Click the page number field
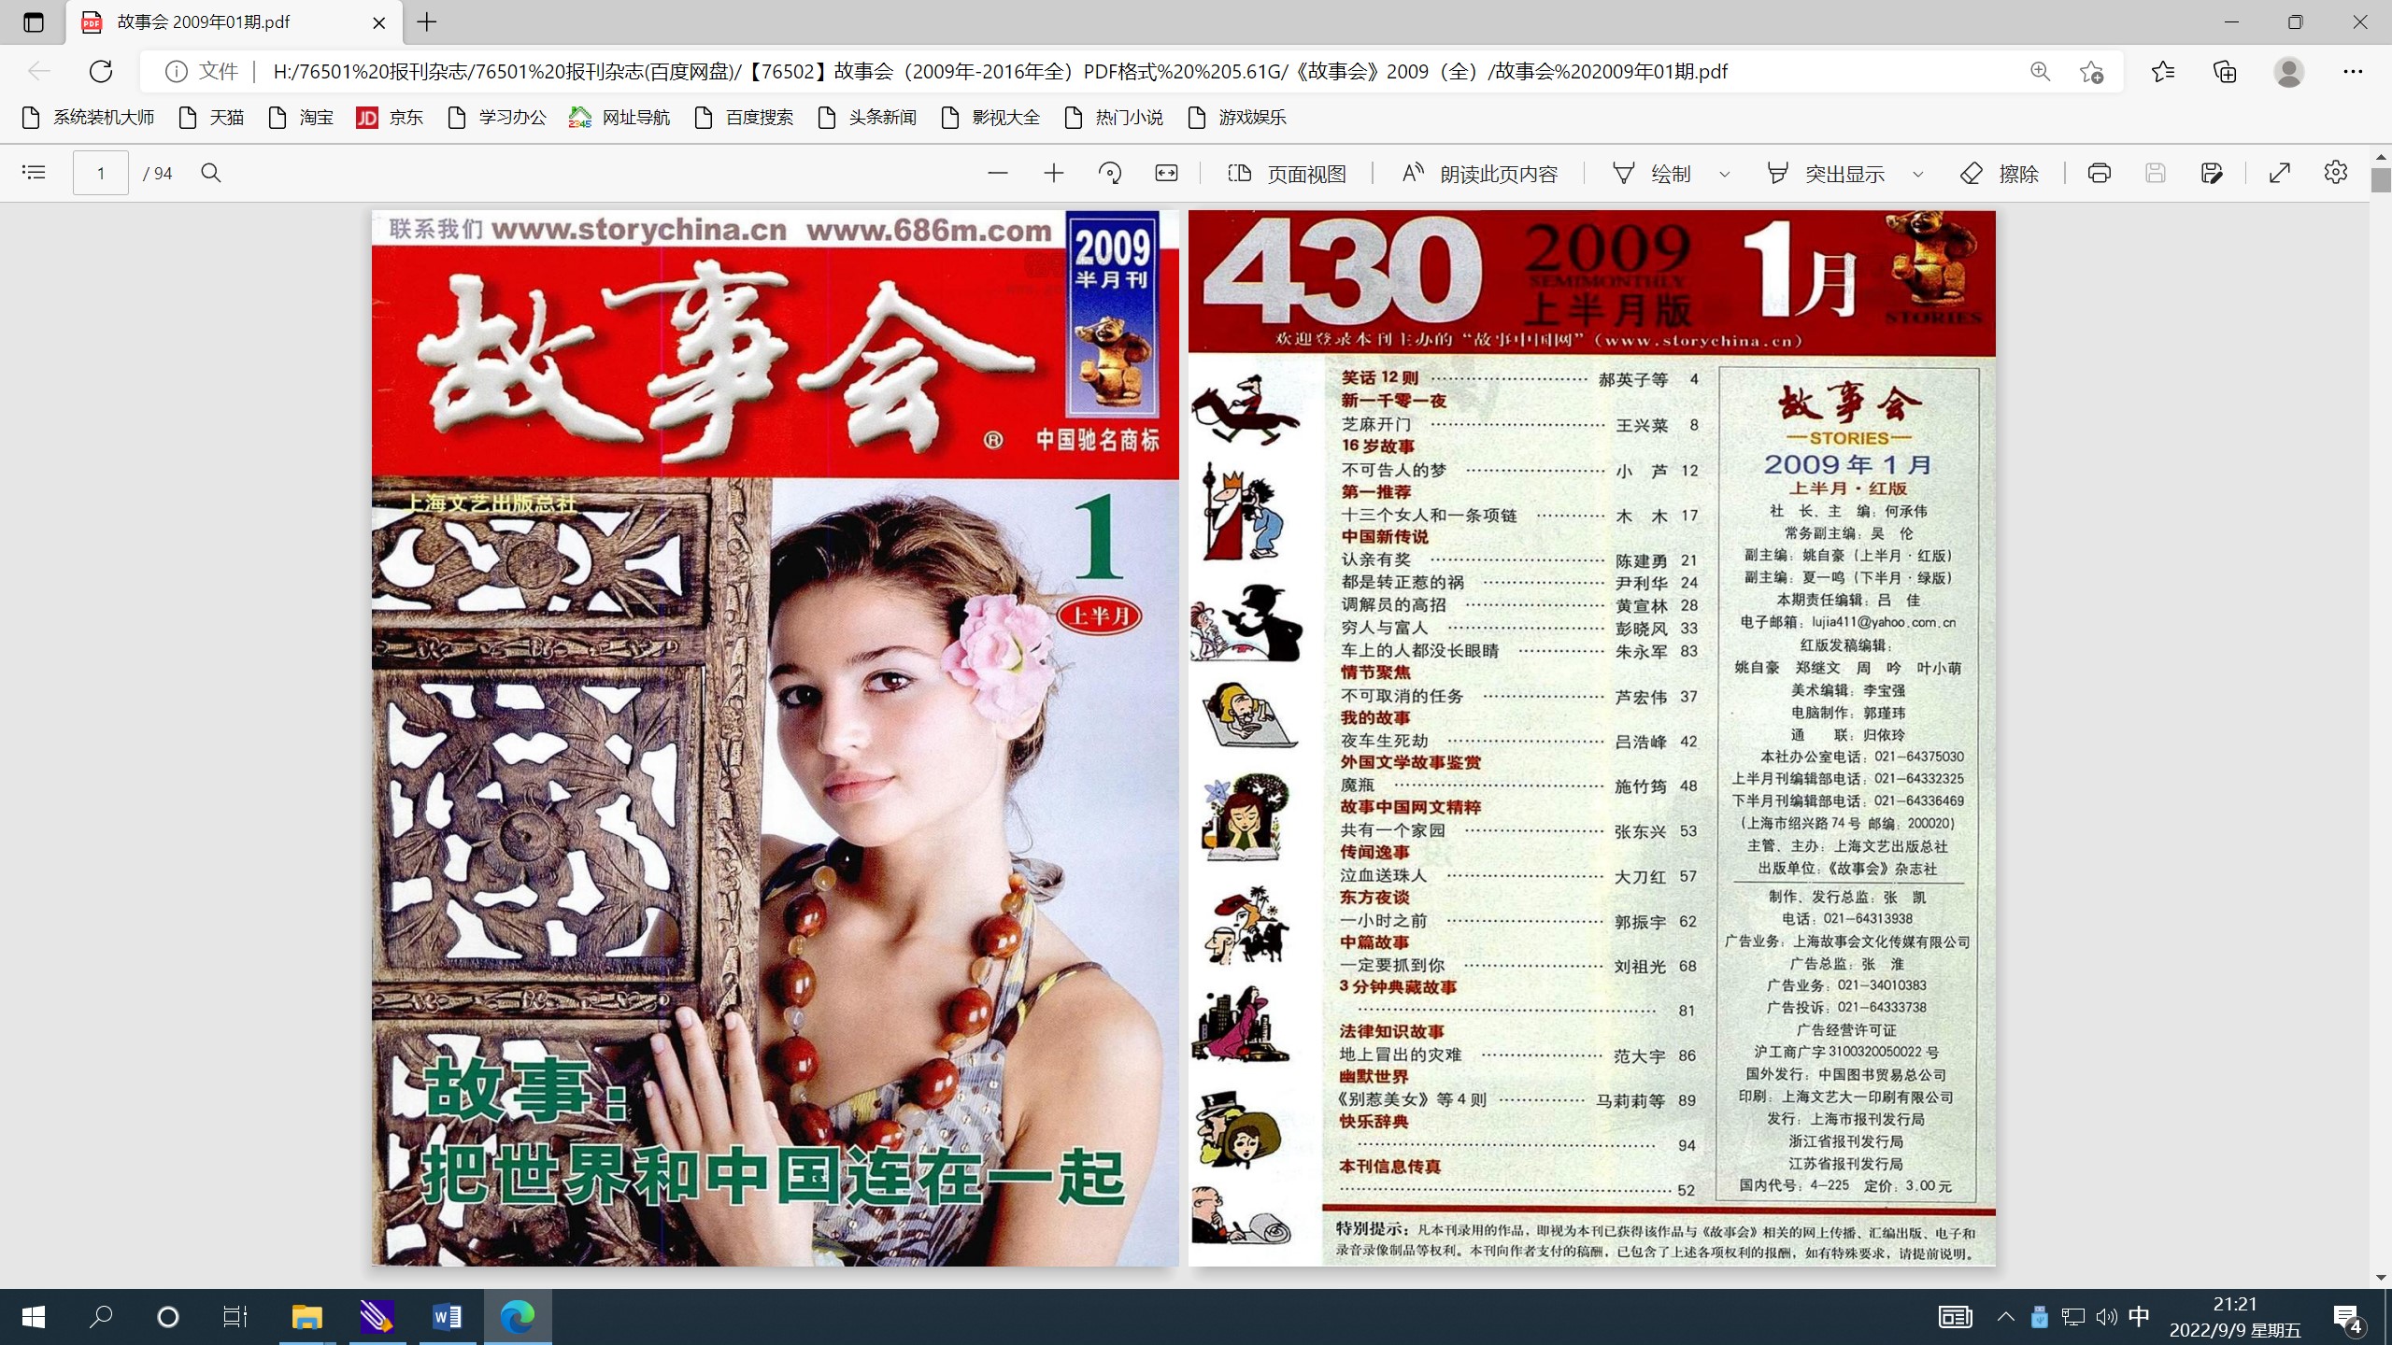 [x=101, y=173]
